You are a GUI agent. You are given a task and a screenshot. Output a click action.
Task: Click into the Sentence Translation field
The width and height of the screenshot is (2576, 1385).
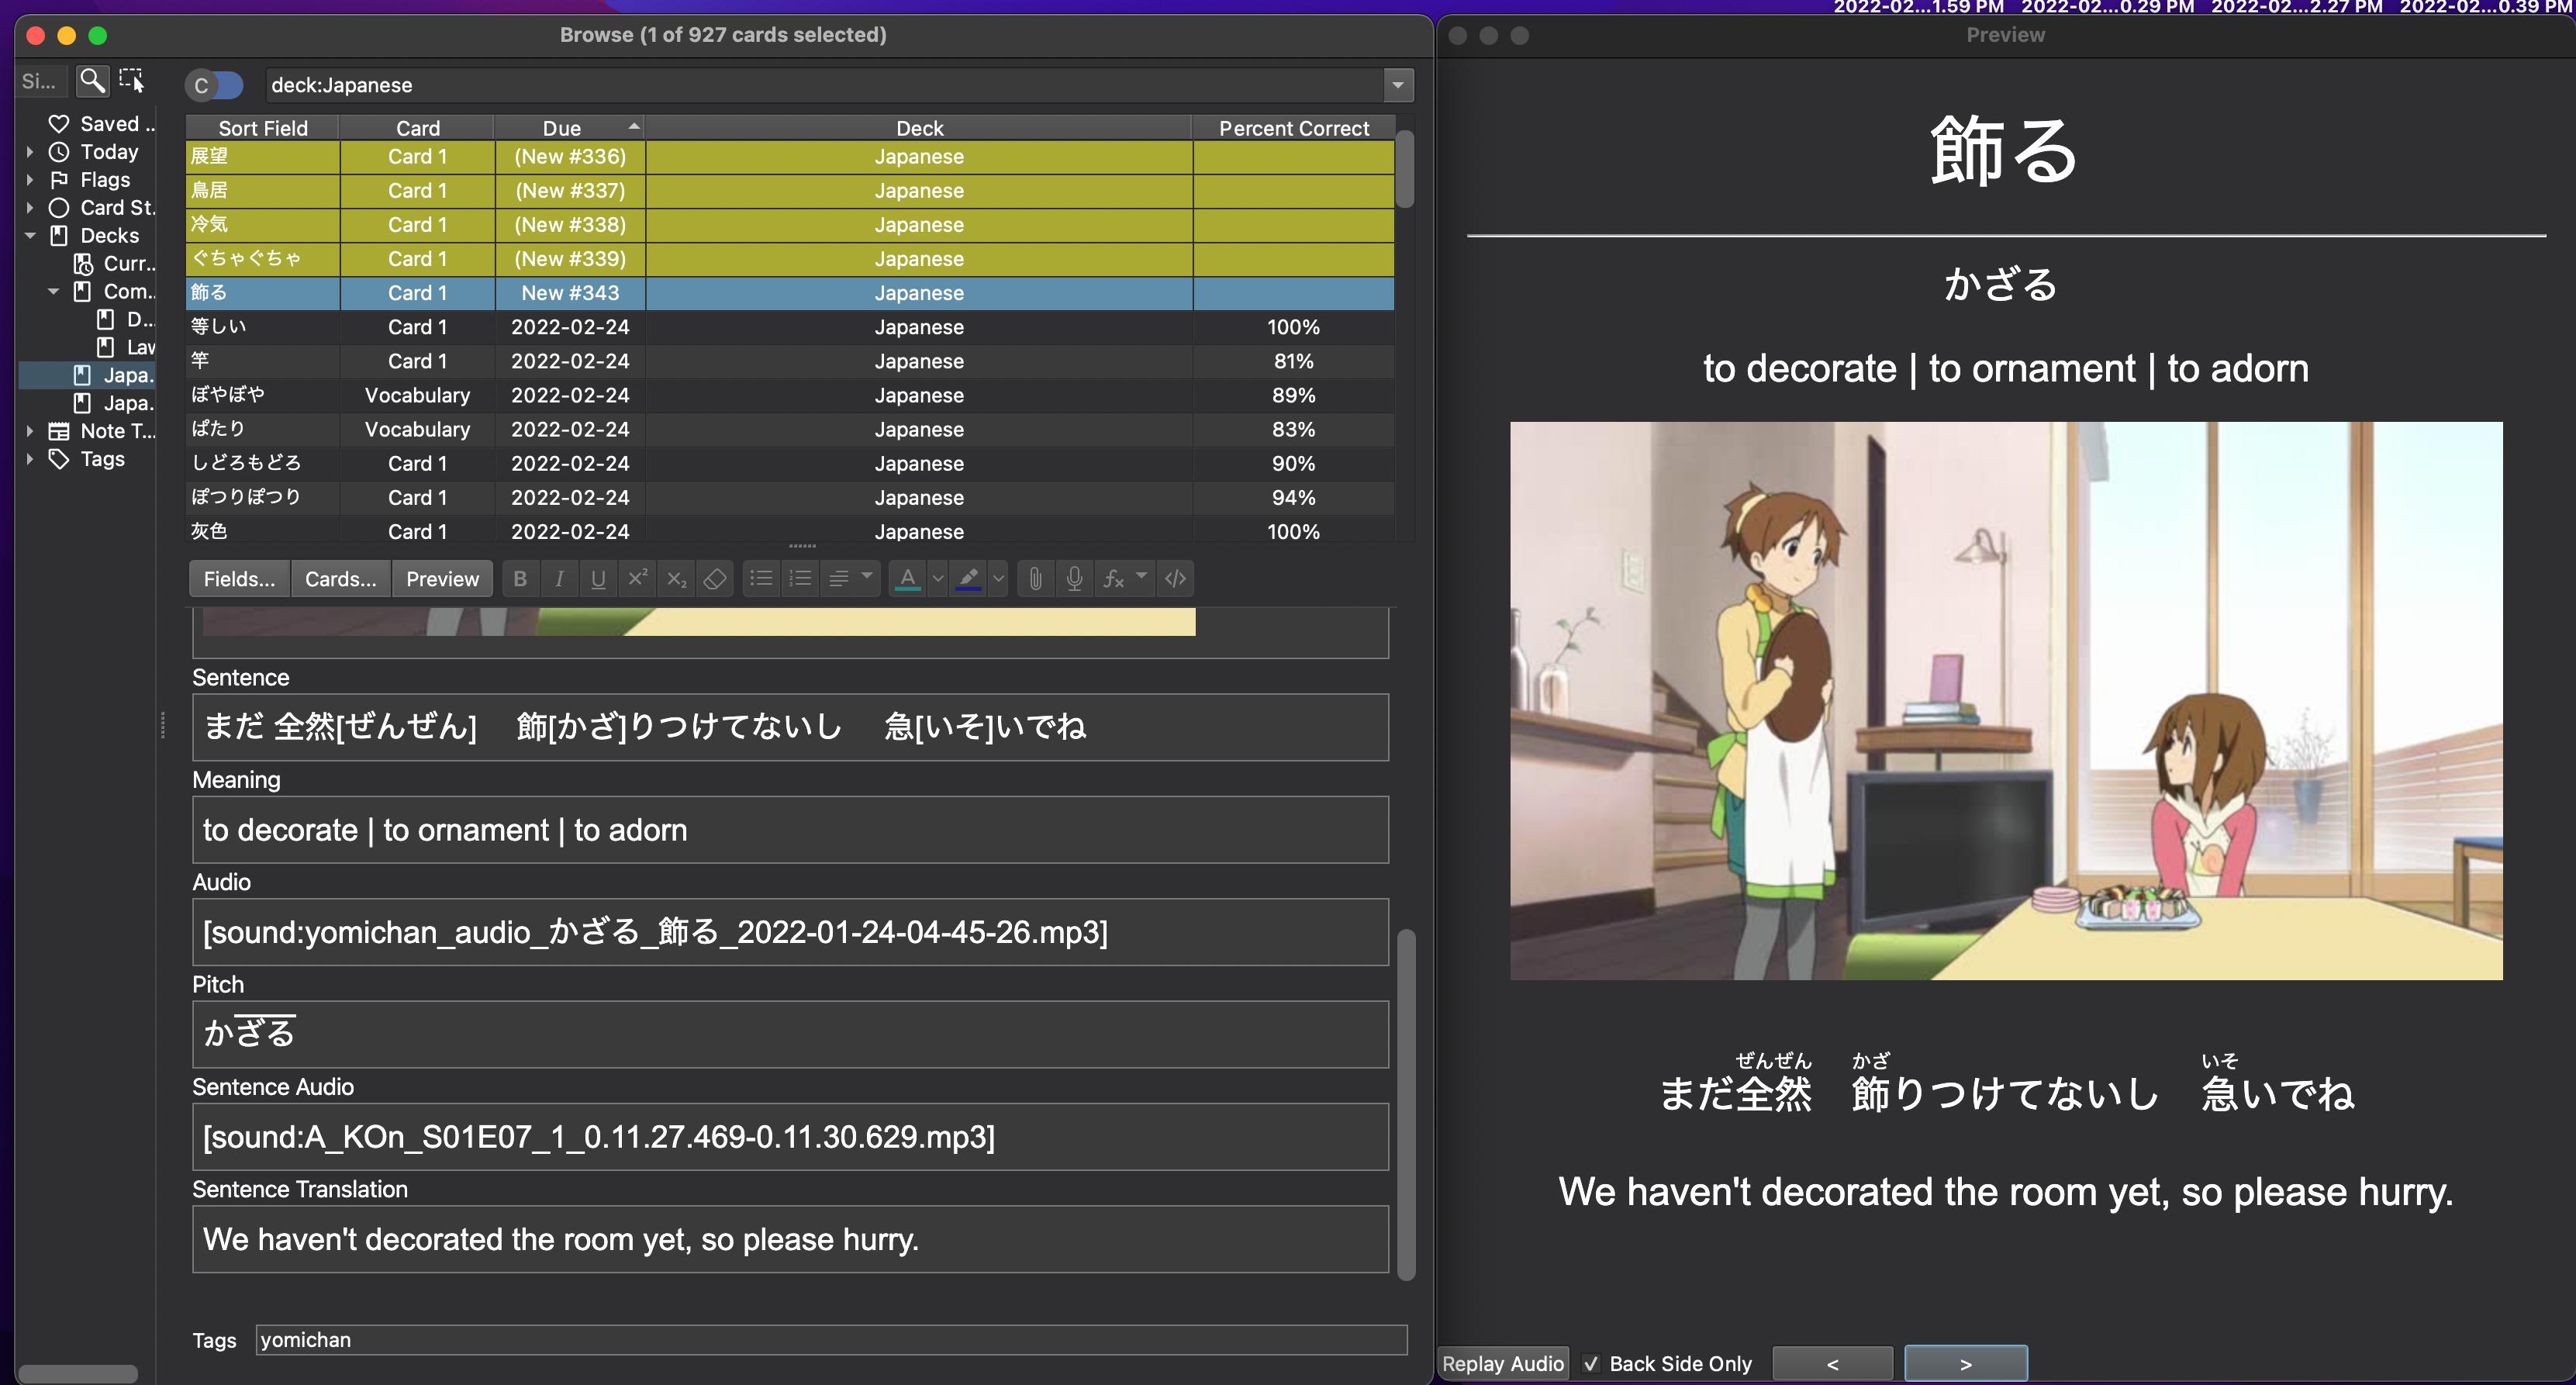pyautogui.click(x=790, y=1239)
